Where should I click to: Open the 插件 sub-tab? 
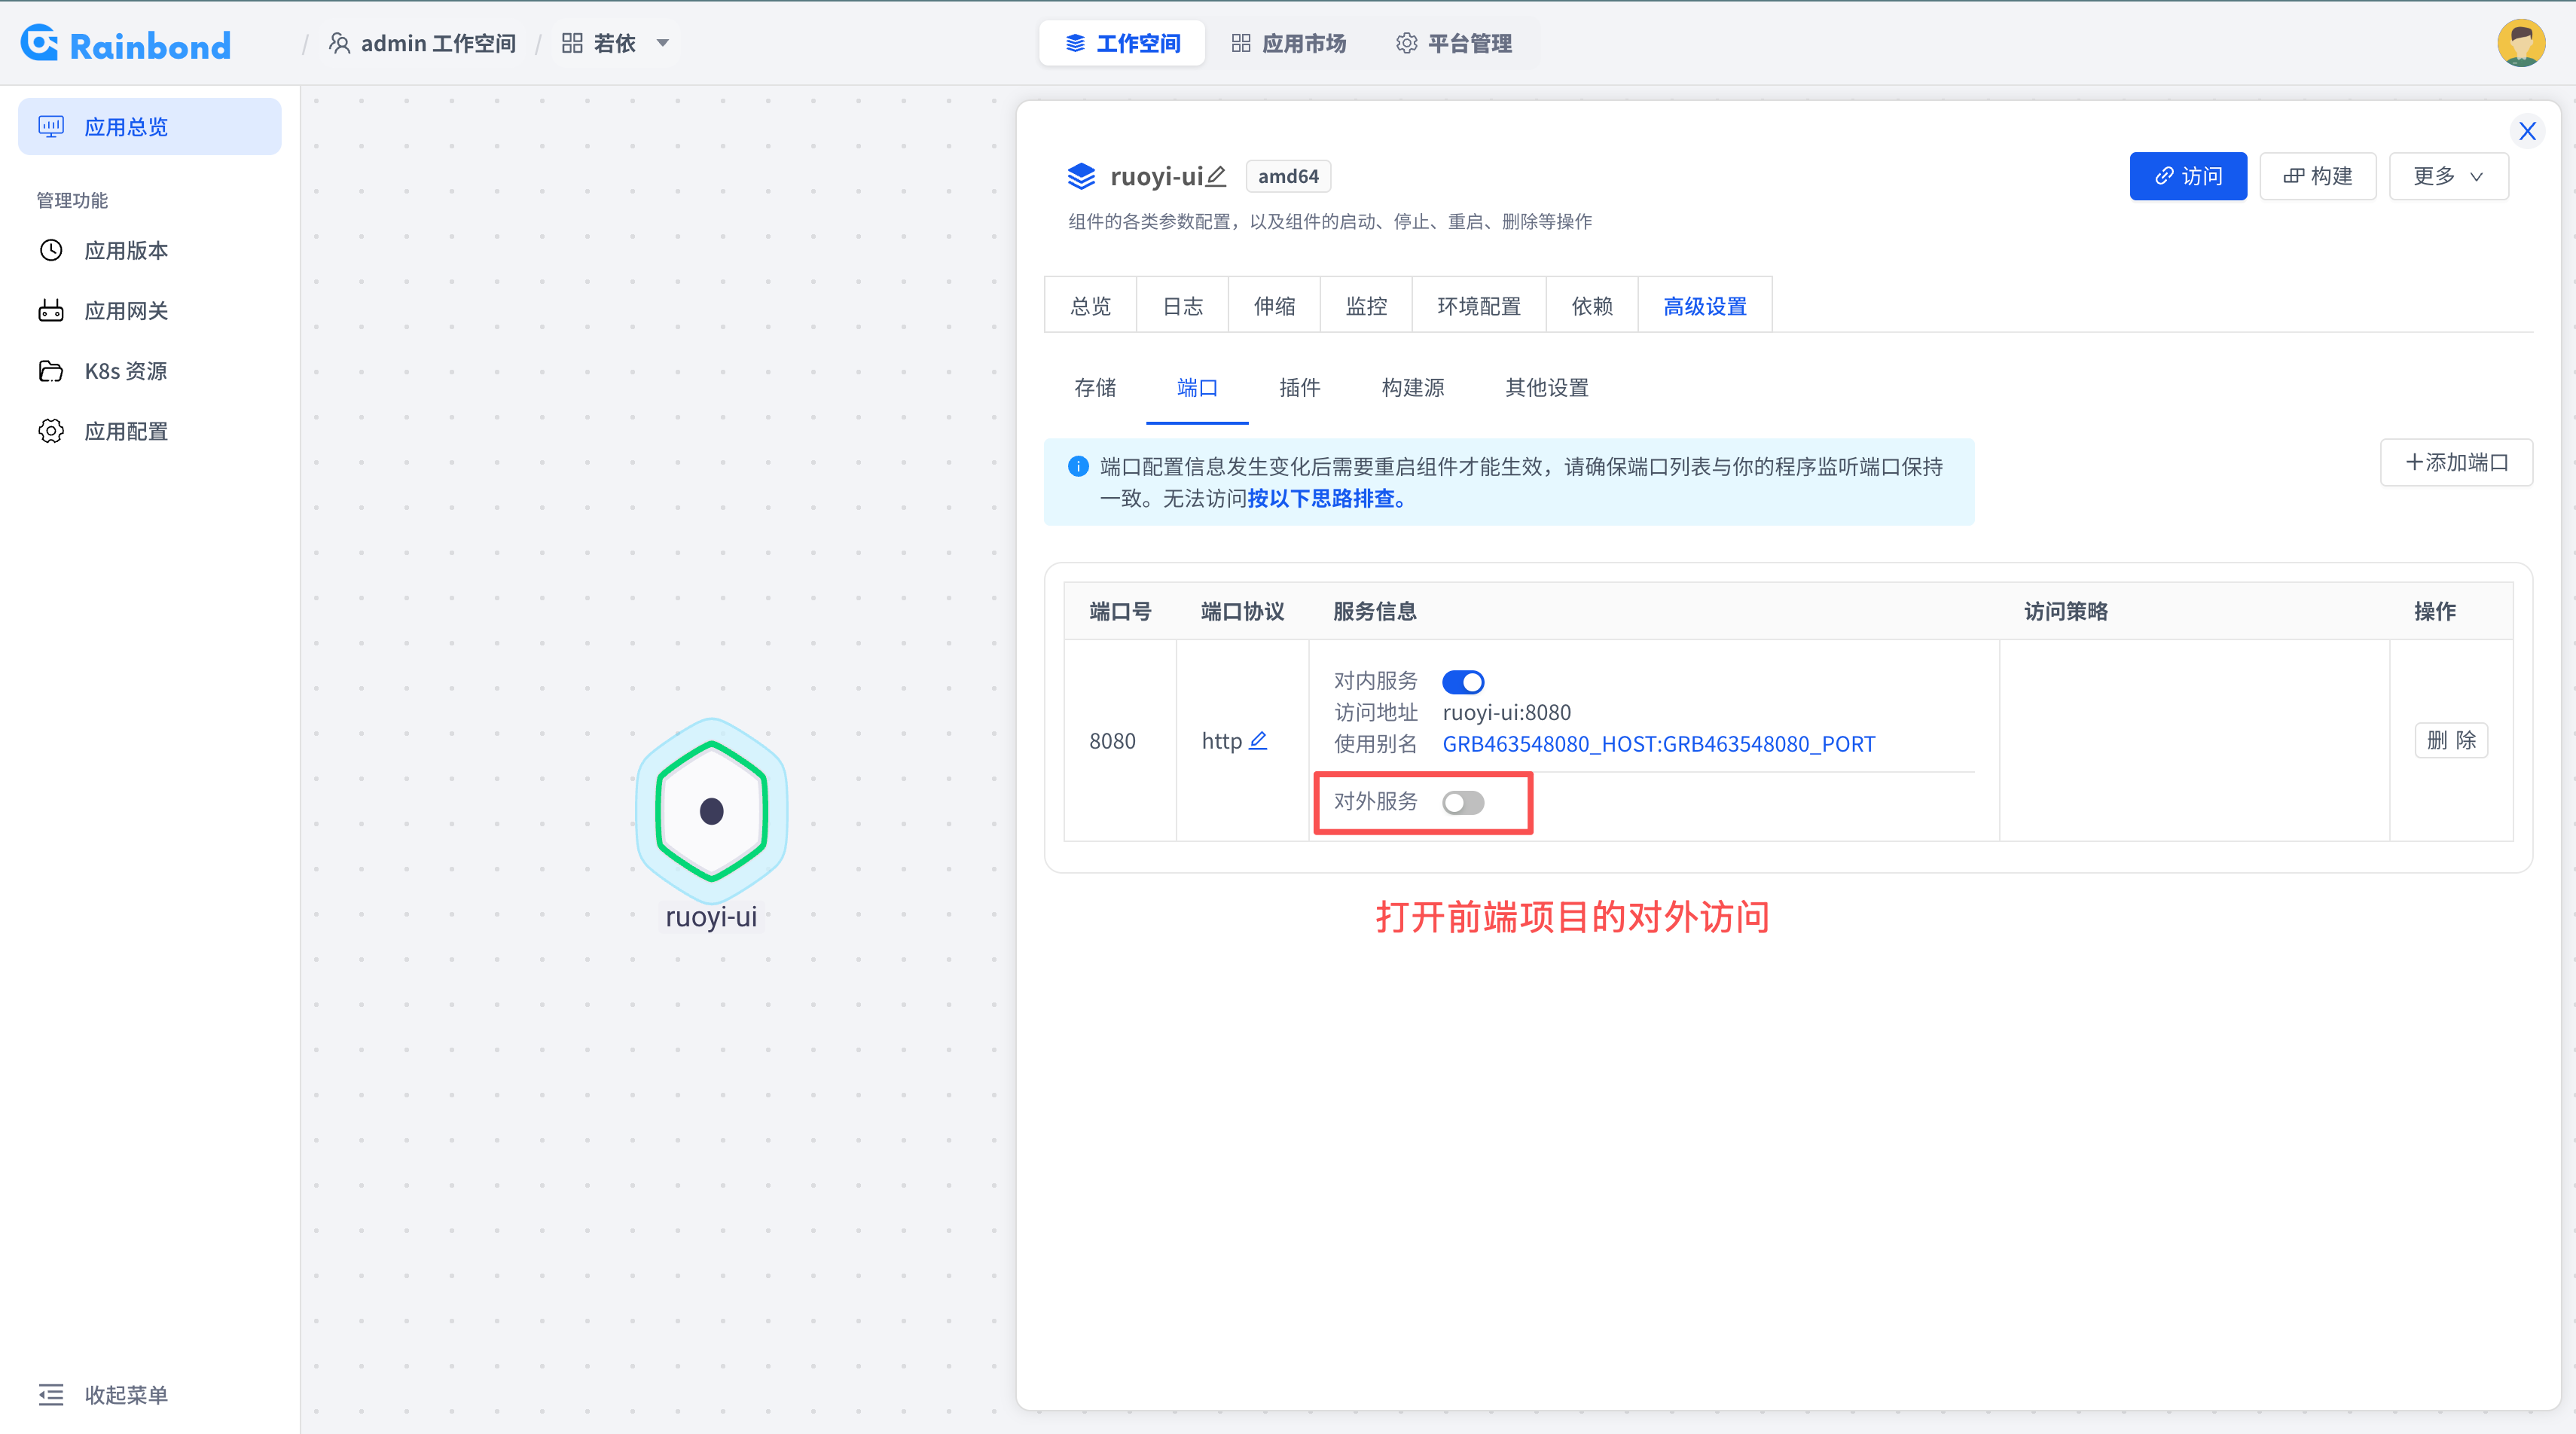point(1299,387)
